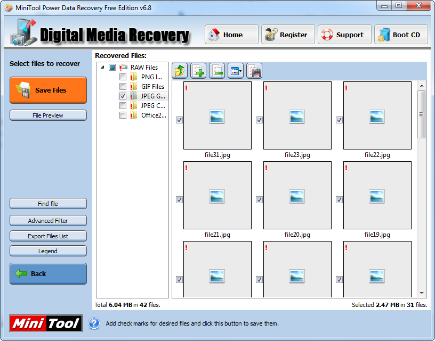Click the orange Save Files button
Screen dimensions: 435x341
49,90
